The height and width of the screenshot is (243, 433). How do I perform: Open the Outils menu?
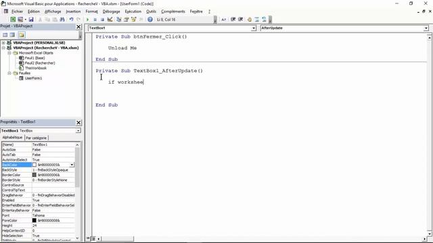[151, 11]
